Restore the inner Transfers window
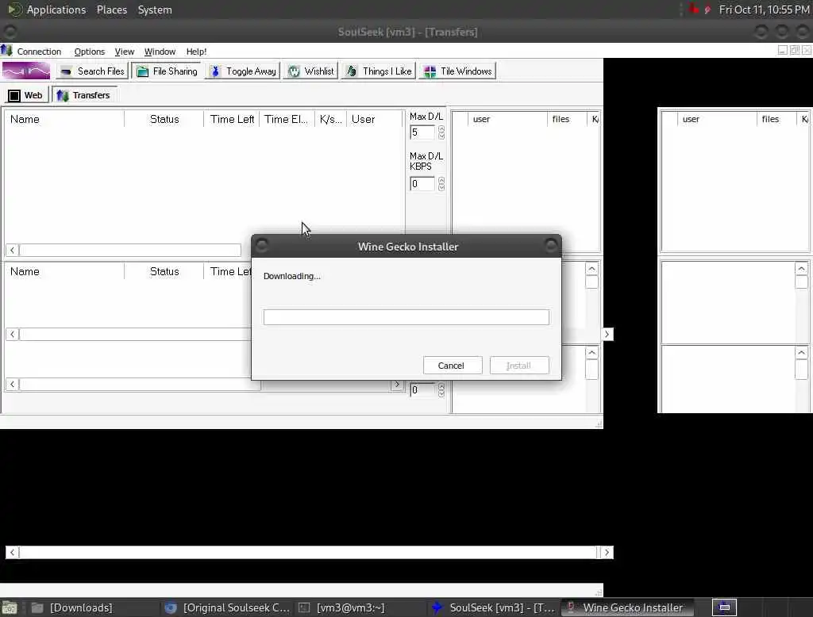Viewport: 813px width, 617px height. tap(794, 50)
